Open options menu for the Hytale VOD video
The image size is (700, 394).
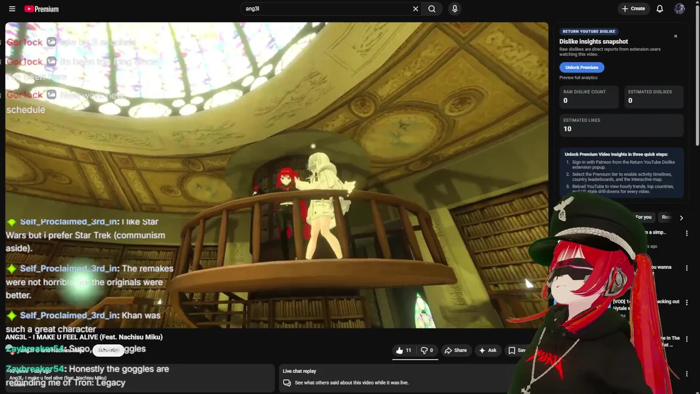coord(687,303)
